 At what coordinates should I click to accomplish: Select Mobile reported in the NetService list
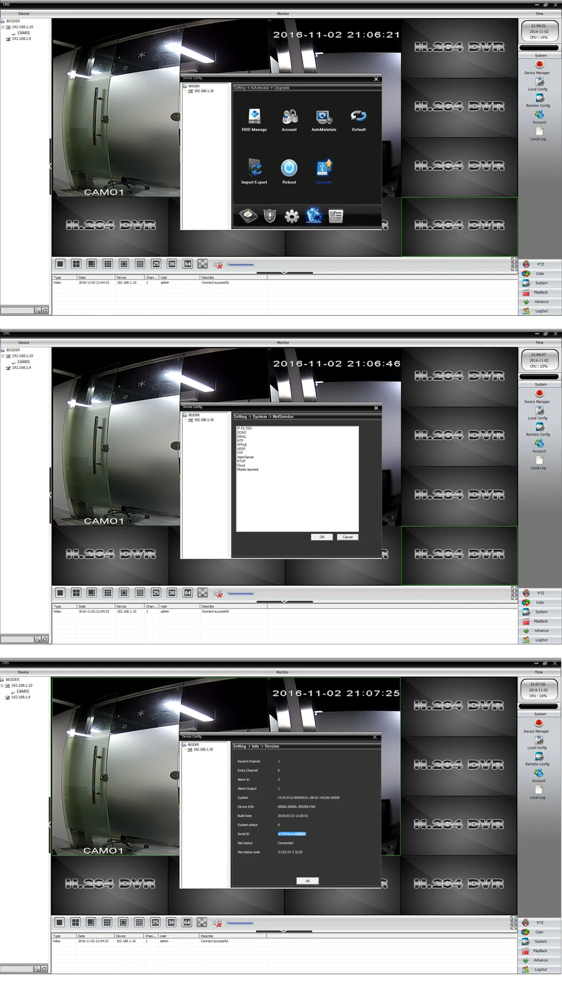click(x=247, y=469)
